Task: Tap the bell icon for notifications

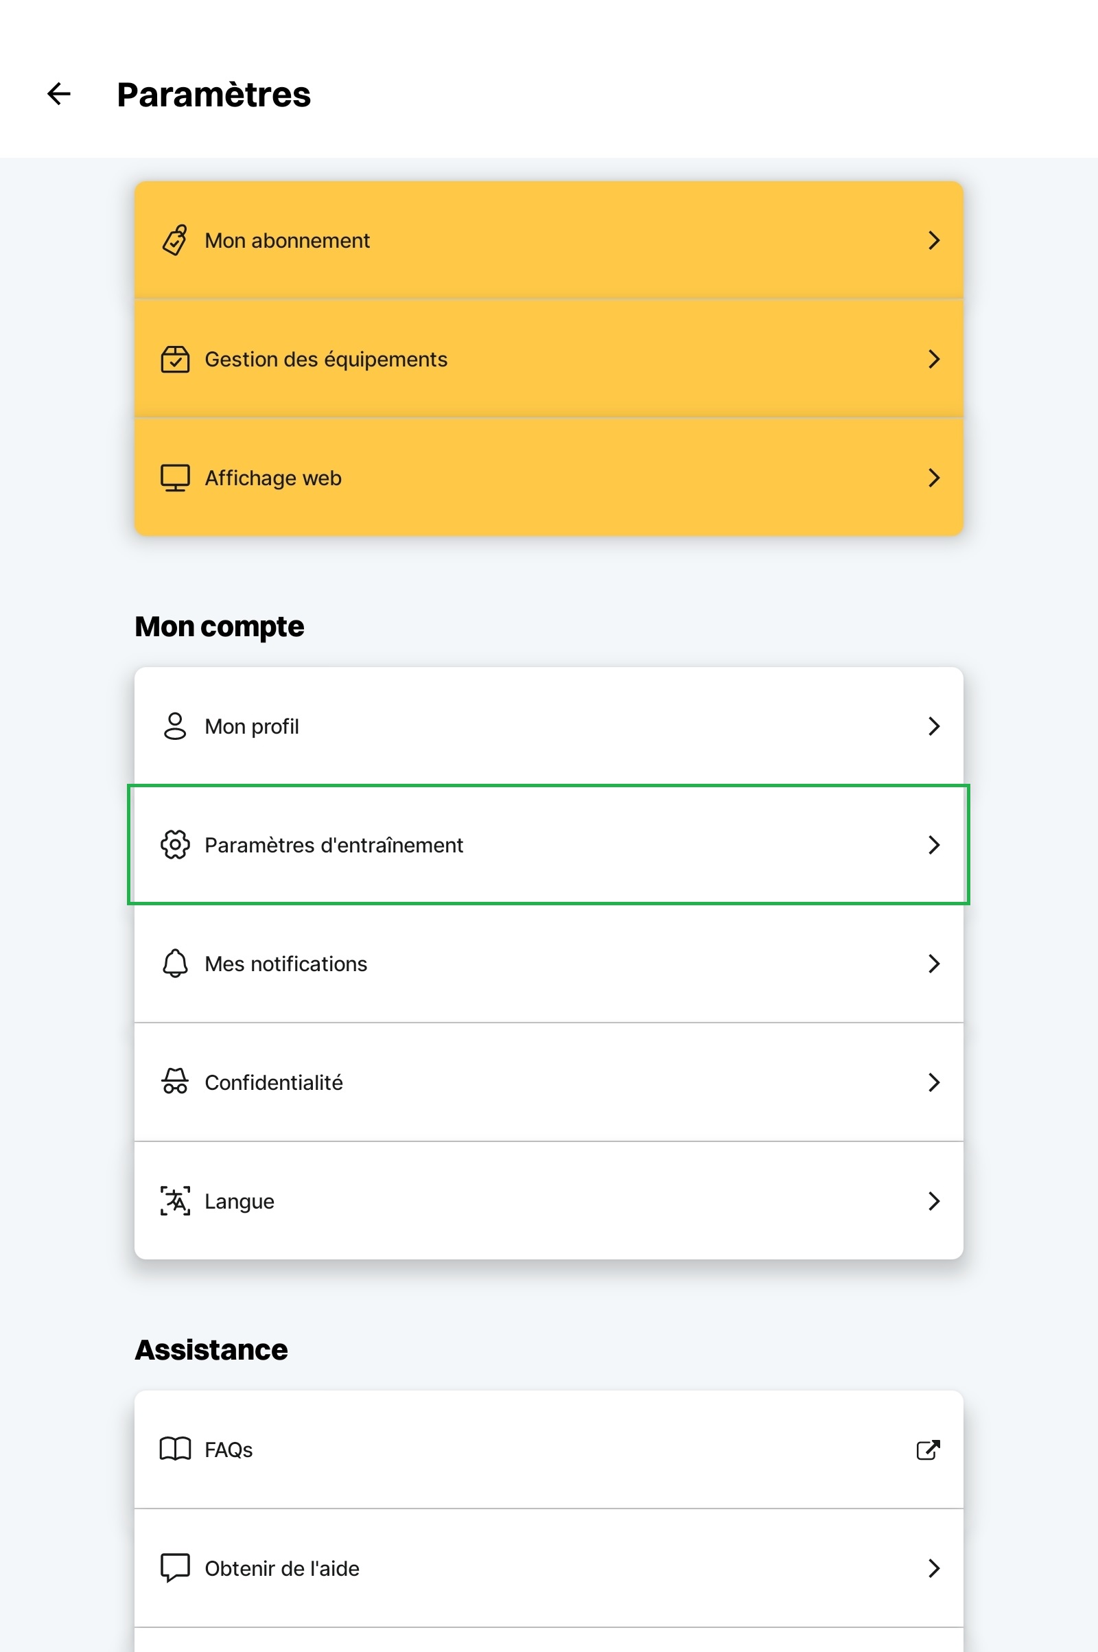Action: click(x=175, y=964)
